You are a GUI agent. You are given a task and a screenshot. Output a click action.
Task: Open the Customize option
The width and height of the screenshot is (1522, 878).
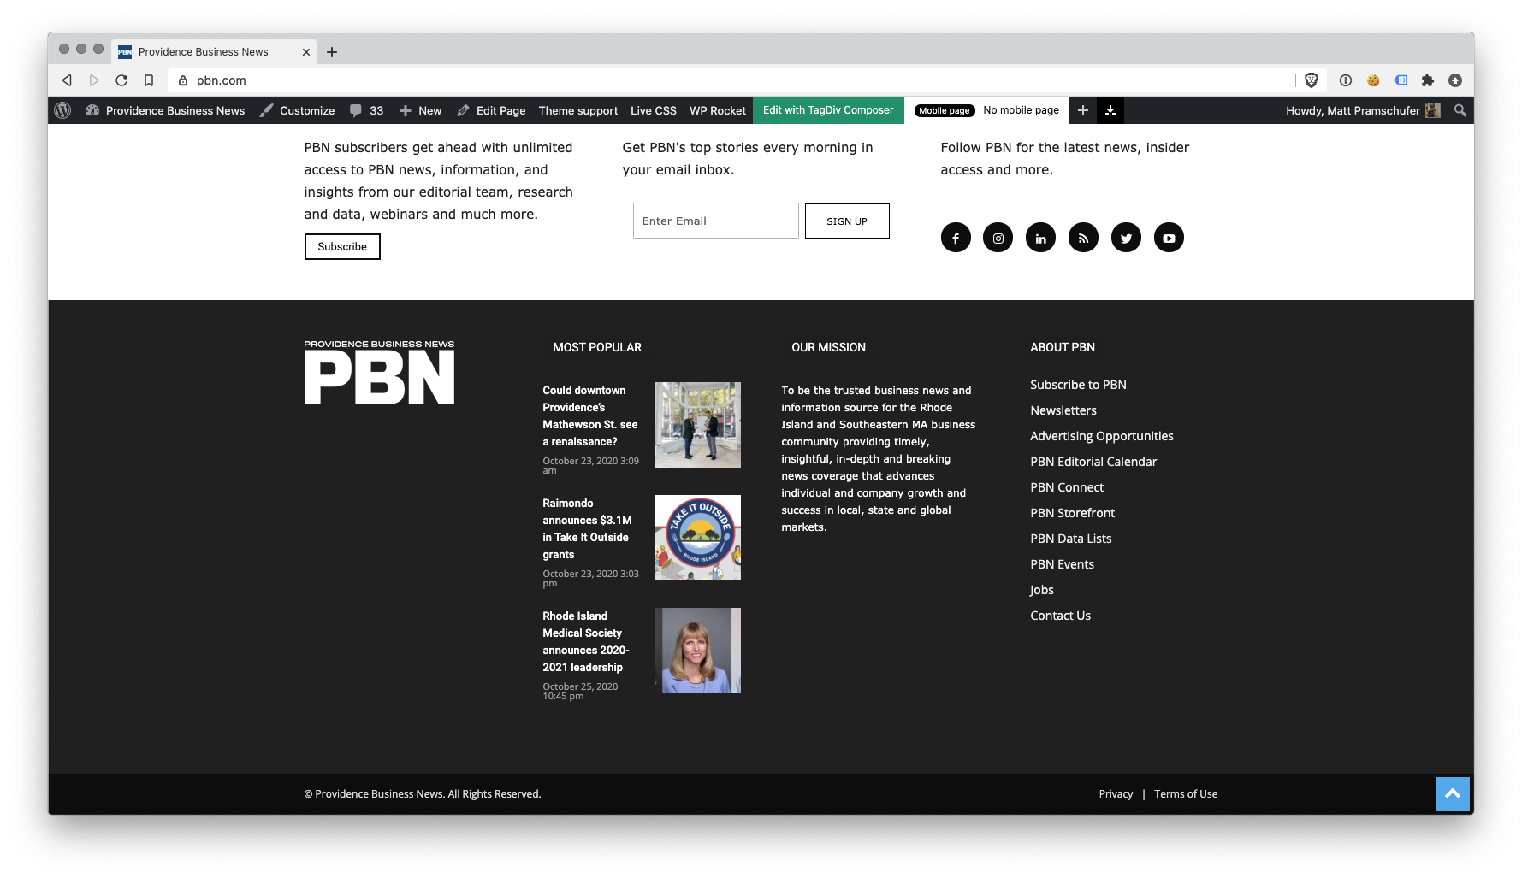(x=298, y=110)
